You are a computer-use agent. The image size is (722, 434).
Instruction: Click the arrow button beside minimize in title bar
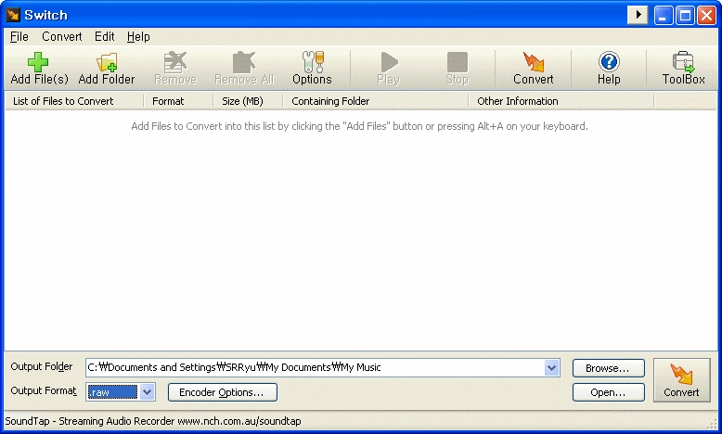click(x=638, y=15)
